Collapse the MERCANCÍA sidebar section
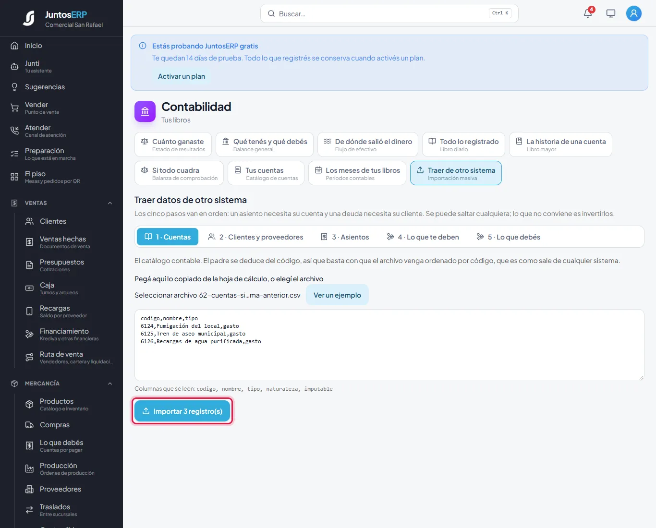Screen dimensions: 656x528 (x=110, y=384)
